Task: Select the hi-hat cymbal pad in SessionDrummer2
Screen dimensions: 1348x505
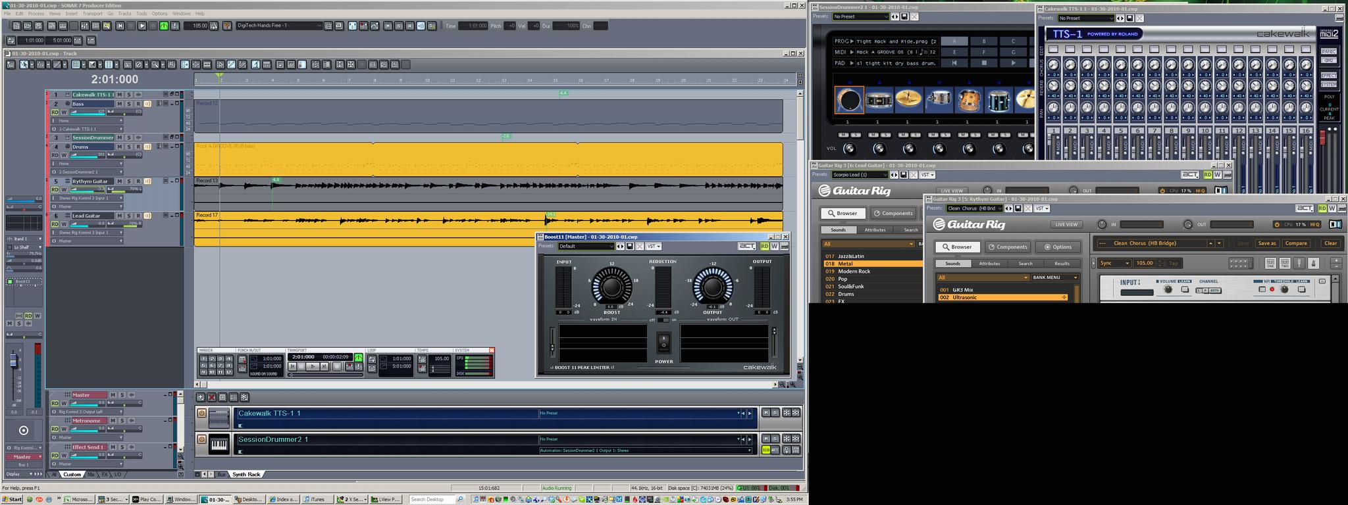Action: [x=908, y=99]
